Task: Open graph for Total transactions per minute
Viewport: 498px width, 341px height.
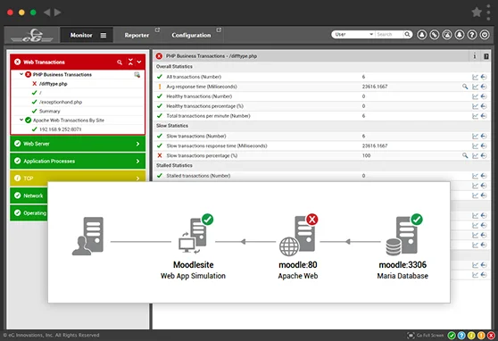Action: pyautogui.click(x=475, y=116)
